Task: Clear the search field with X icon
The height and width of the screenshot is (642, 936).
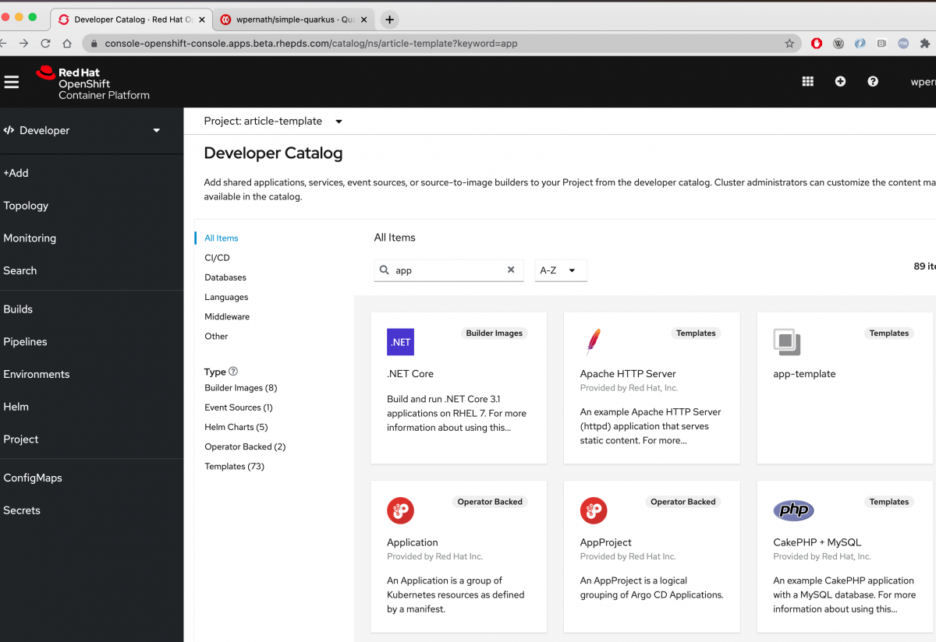Action: [x=511, y=270]
